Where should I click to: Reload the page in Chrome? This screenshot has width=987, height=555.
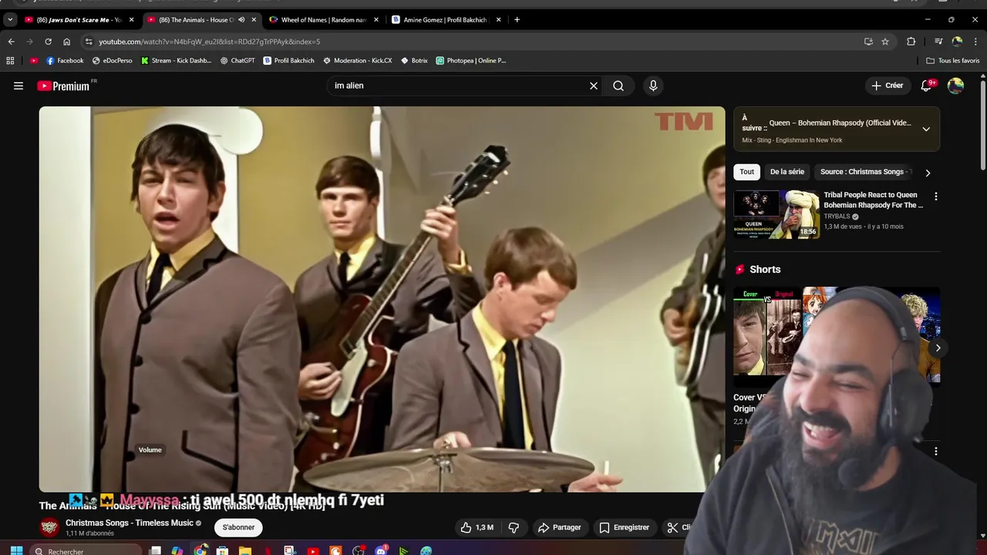tap(48, 42)
